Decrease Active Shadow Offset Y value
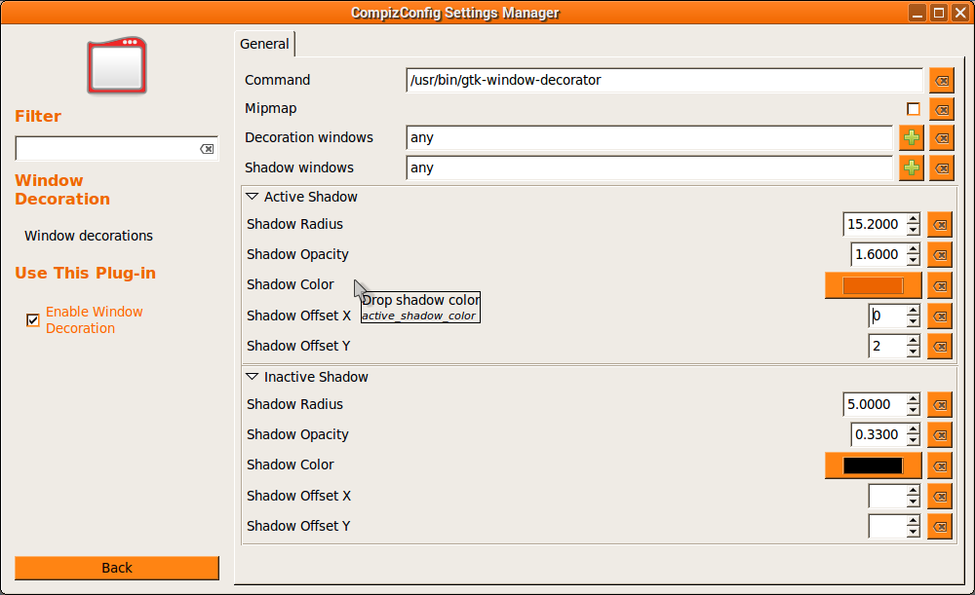Screen dimensions: 975x595 tap(913, 352)
